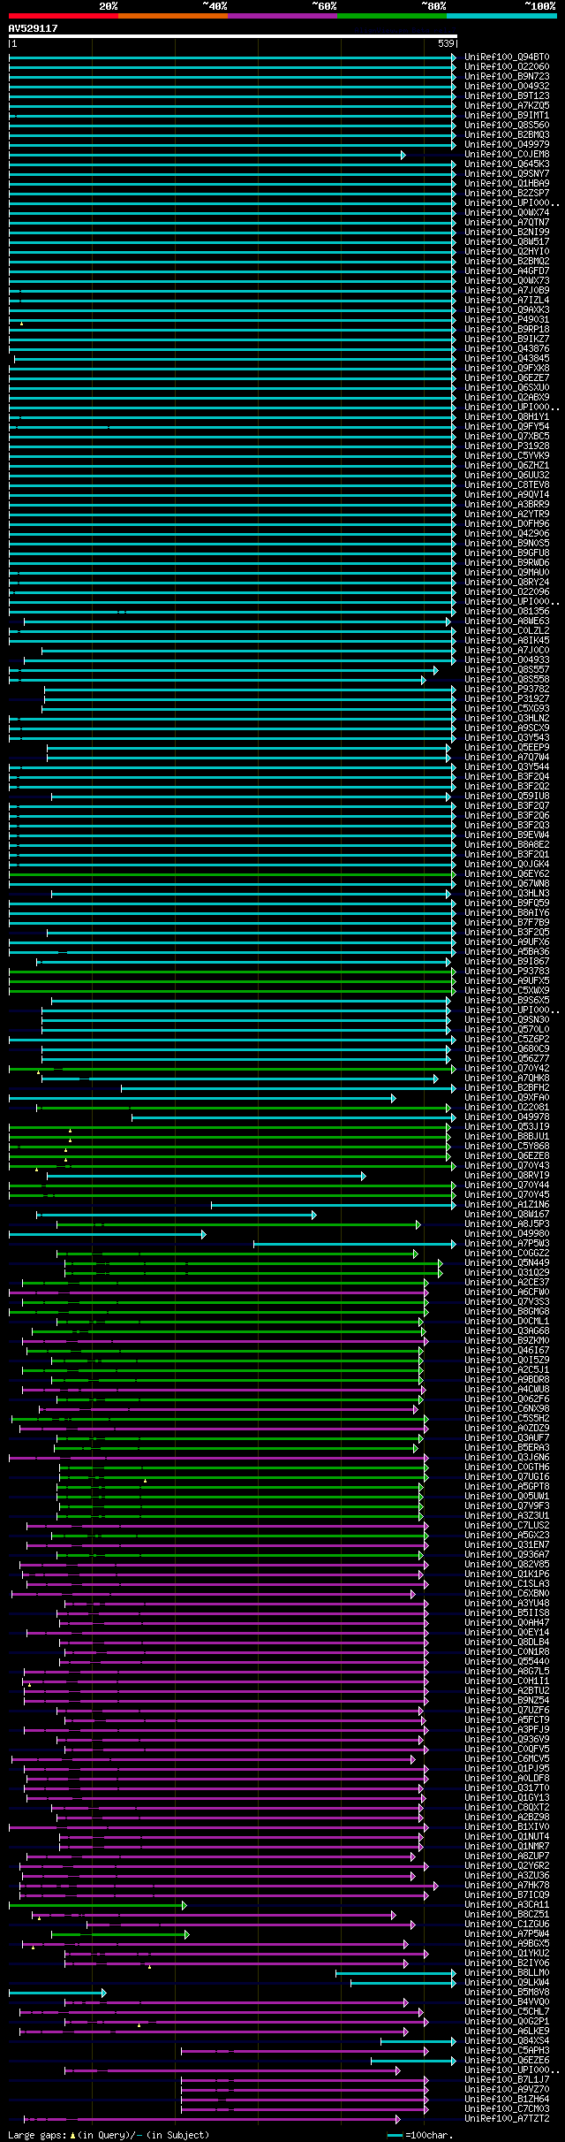Click the arrowhead of the Q8RVI9 alignment bar
Screen dimensions: 565x2142
[x=363, y=1176]
